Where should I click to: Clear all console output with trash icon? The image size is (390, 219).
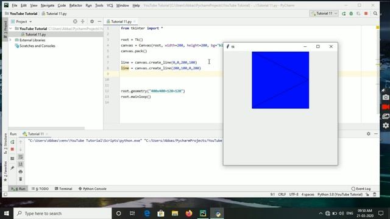pos(21,179)
